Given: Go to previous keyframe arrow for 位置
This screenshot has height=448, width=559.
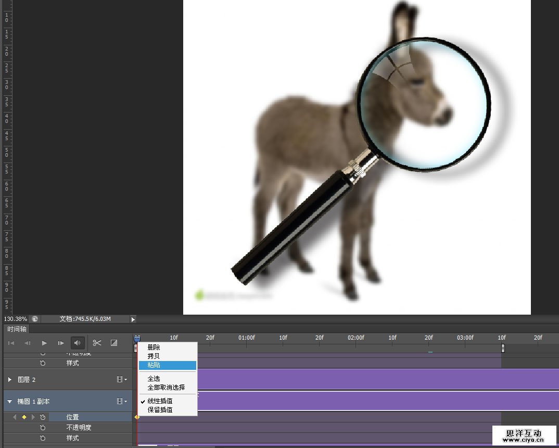Looking at the screenshot, I should pos(15,417).
